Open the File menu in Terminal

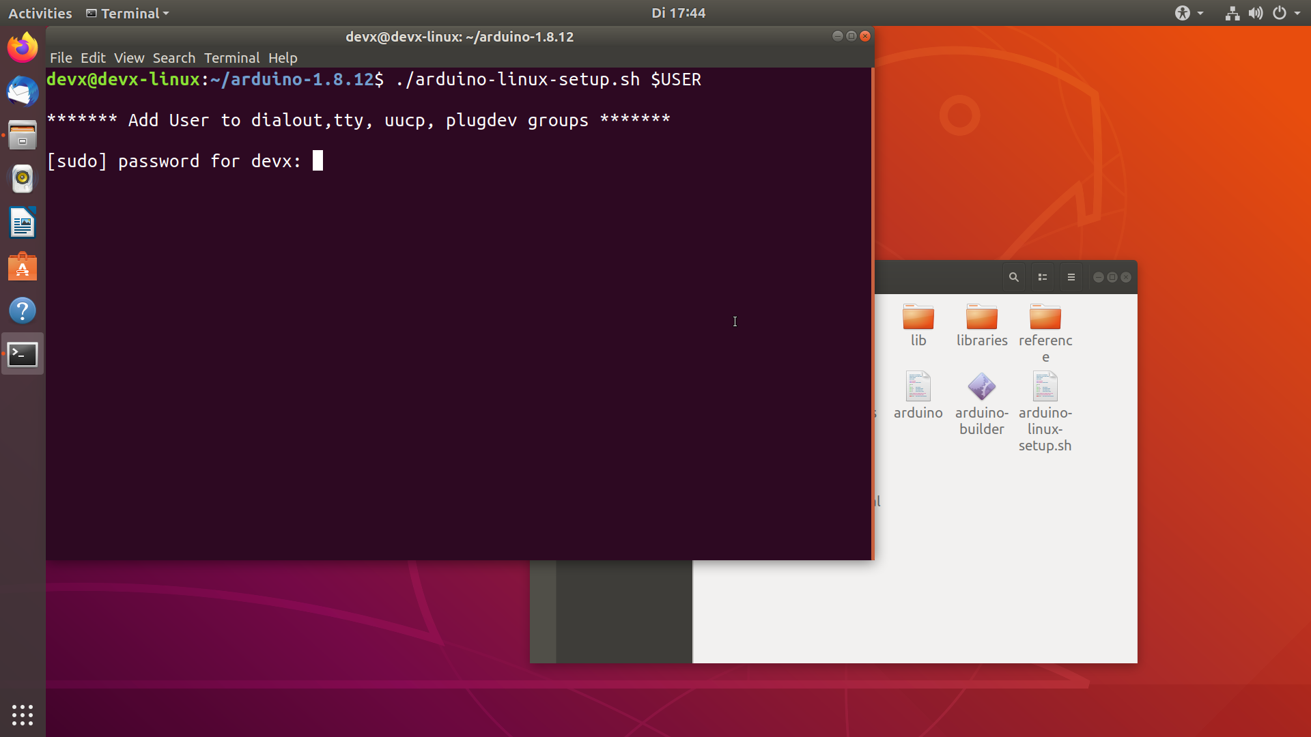coord(61,58)
